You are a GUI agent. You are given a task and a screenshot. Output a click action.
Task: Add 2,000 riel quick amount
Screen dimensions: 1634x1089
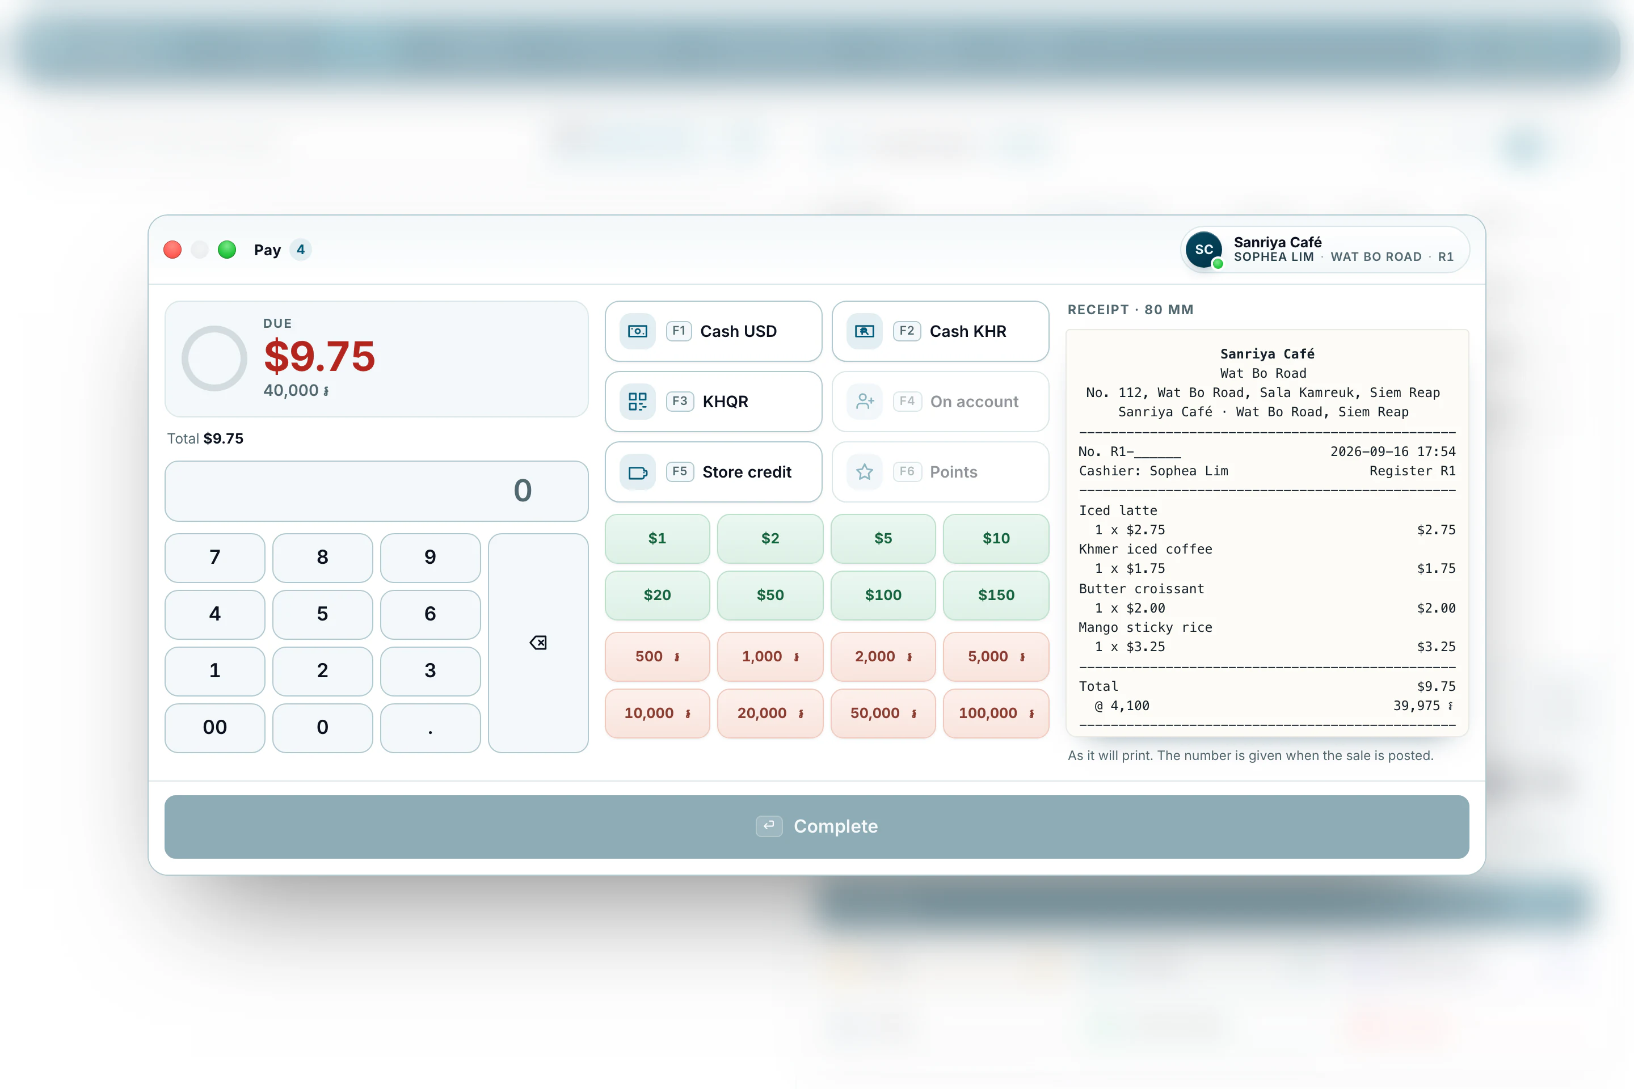click(x=883, y=656)
